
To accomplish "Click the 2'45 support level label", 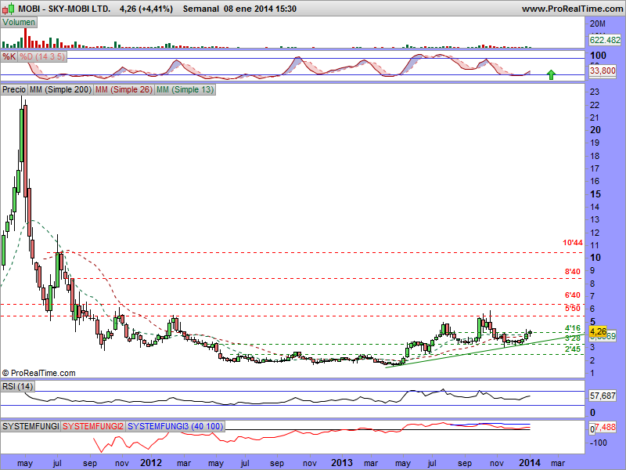I will [x=573, y=349].
